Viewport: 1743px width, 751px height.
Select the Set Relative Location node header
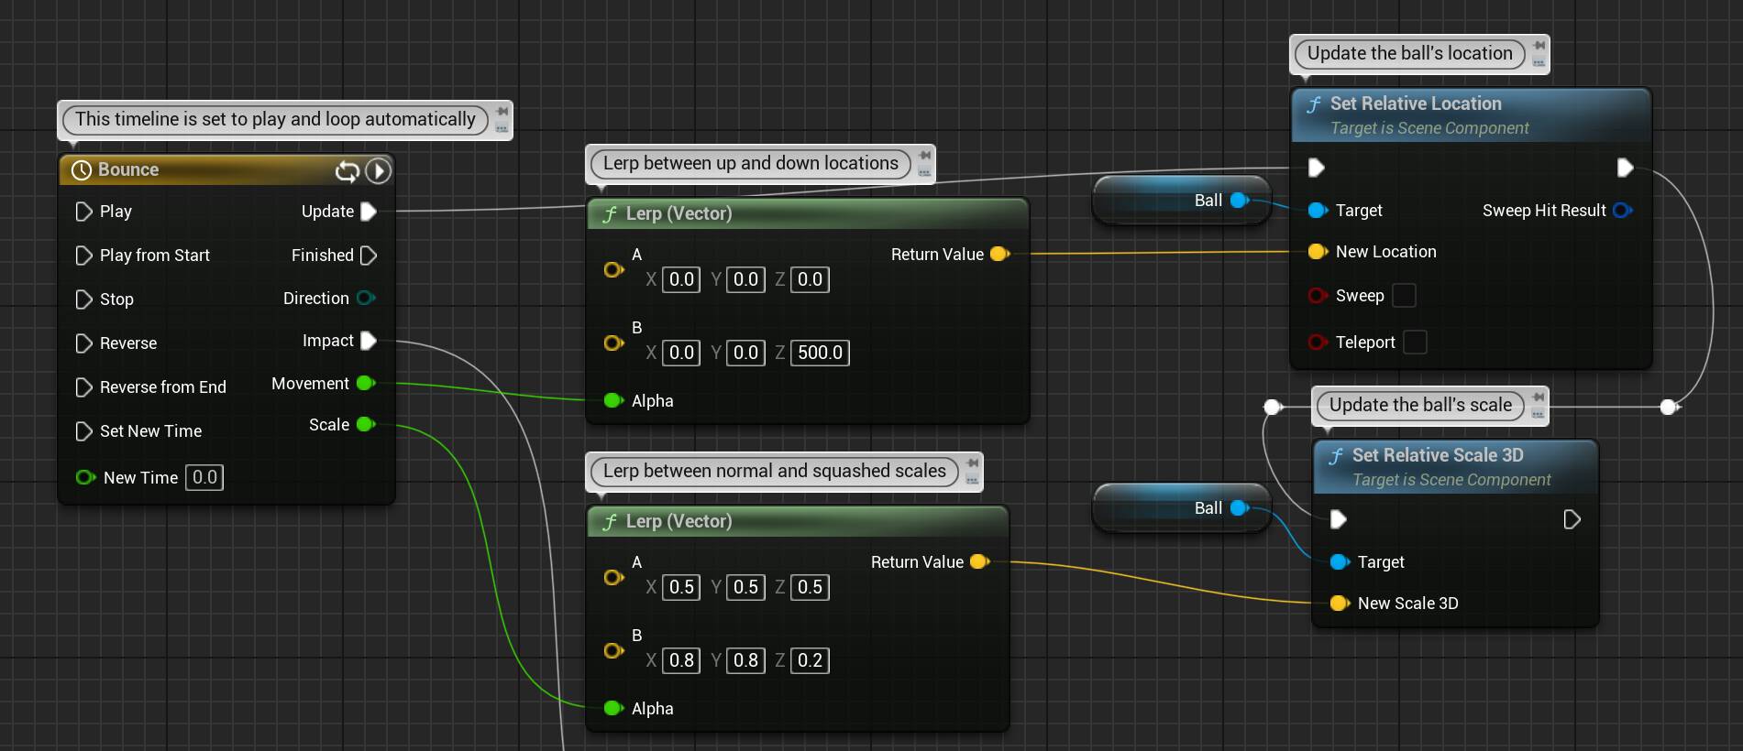[x=1471, y=115]
